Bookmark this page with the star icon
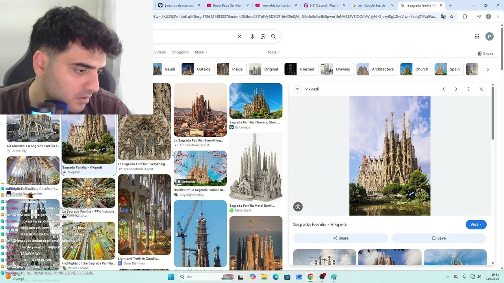This screenshot has height=283, width=504. (x=452, y=17)
